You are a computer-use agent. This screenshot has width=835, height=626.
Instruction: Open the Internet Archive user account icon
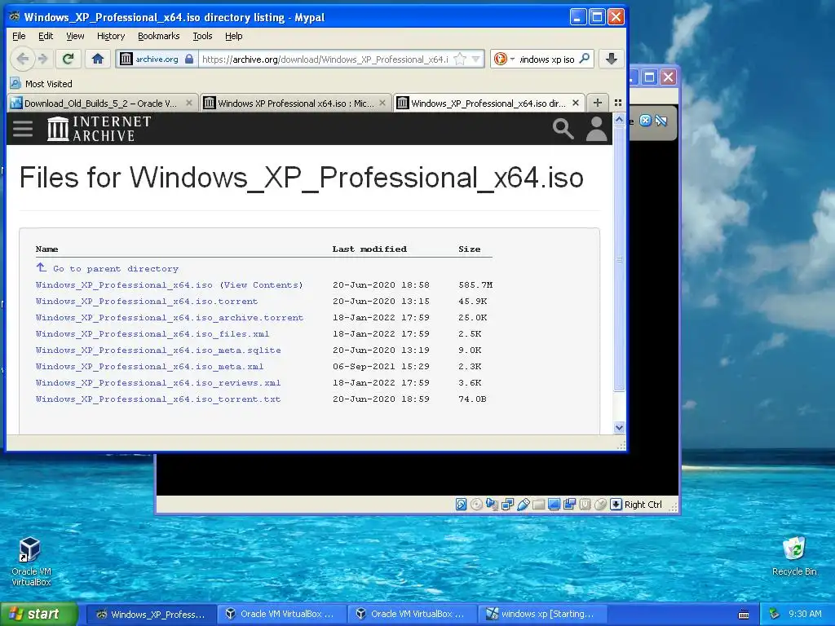pyautogui.click(x=596, y=129)
